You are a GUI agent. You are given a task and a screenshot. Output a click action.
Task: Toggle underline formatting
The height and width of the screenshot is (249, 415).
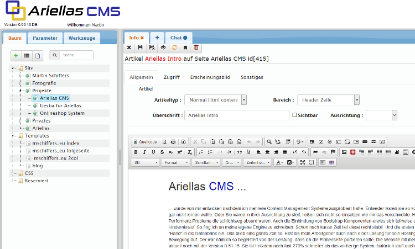point(153,152)
